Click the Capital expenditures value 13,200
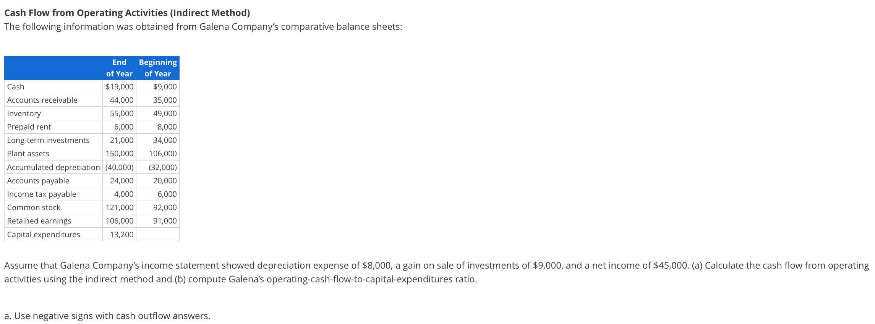875x324 pixels. (x=122, y=235)
